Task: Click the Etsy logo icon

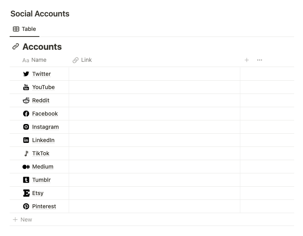Action: point(26,193)
